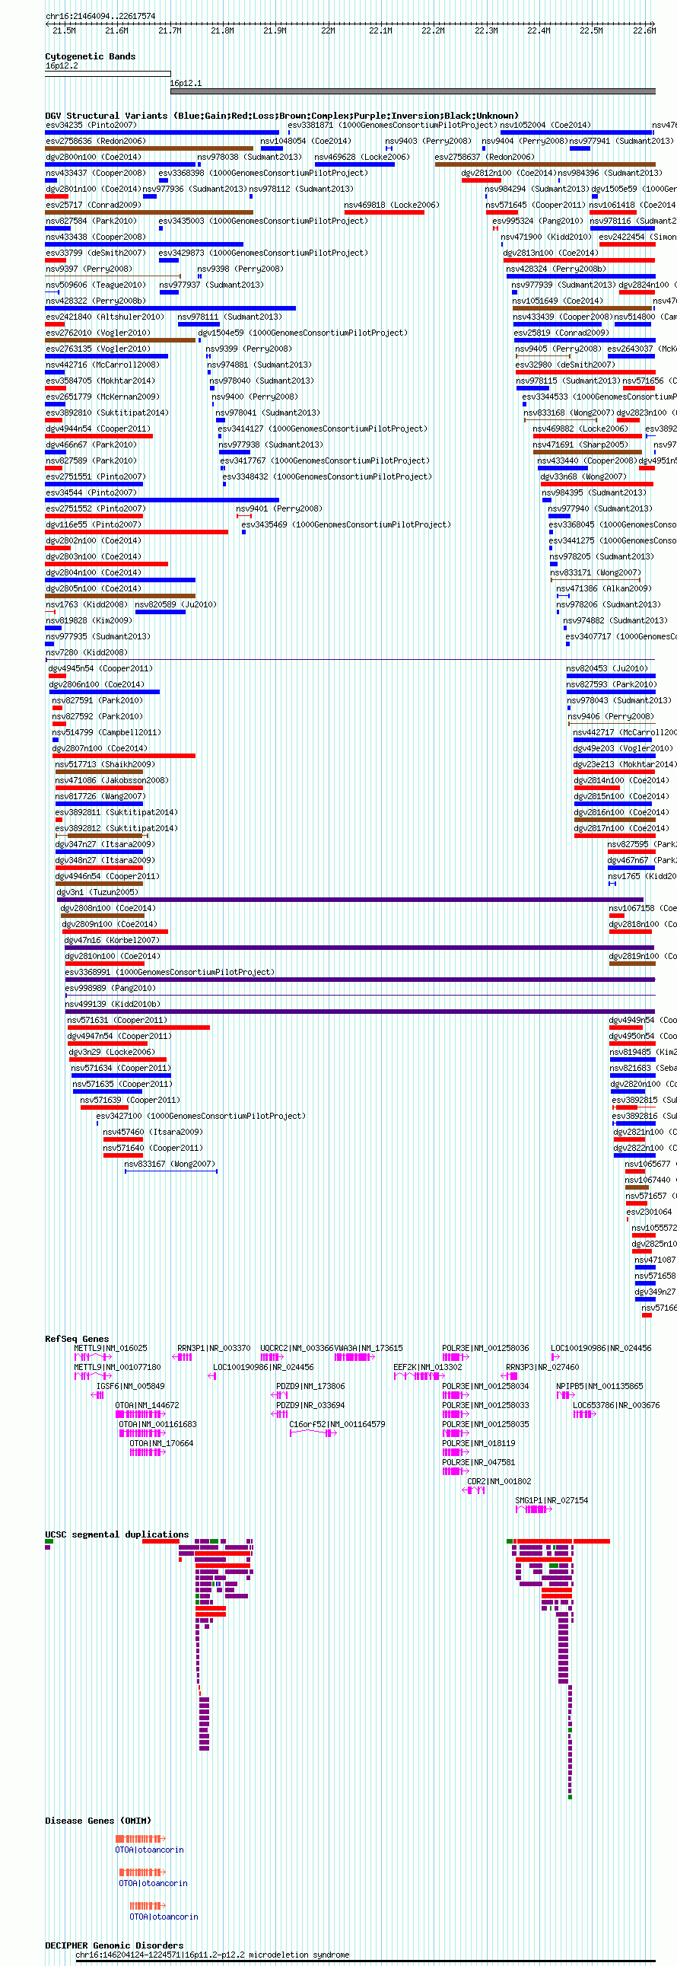Open variant nsv469628 (Locke2006)
Viewport: 677px width, 1966px height.
point(361,158)
